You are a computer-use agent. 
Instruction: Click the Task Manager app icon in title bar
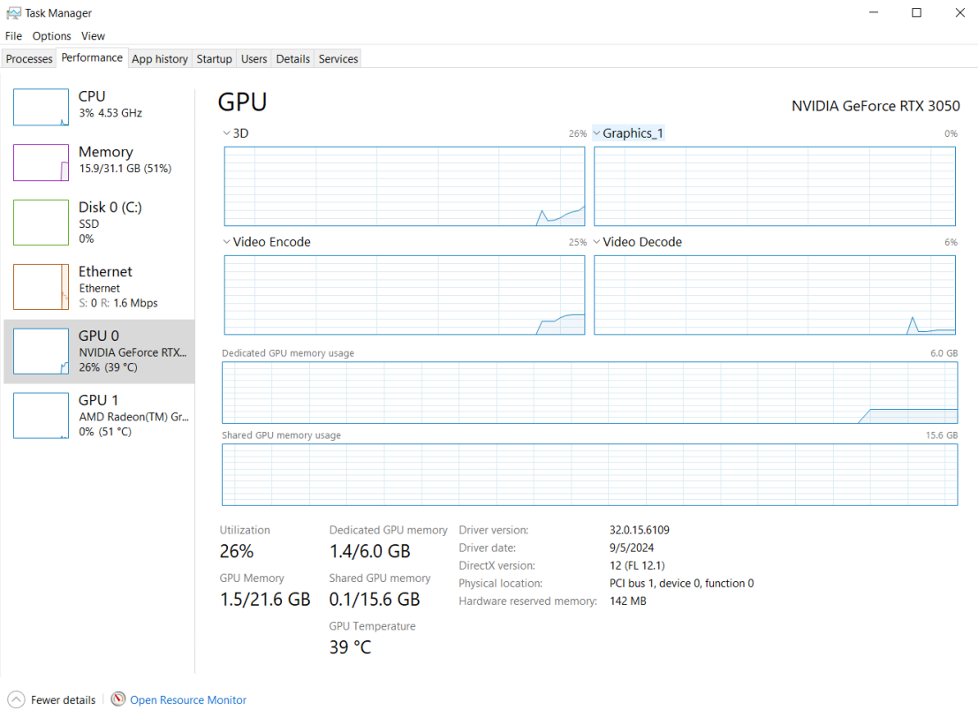[13, 13]
